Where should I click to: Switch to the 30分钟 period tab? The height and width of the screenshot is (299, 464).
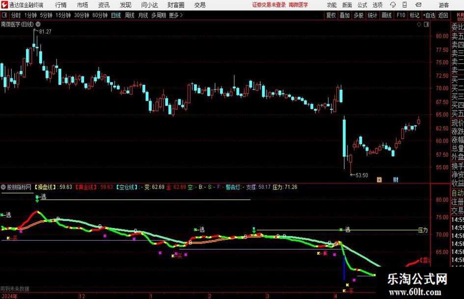tap(82, 15)
